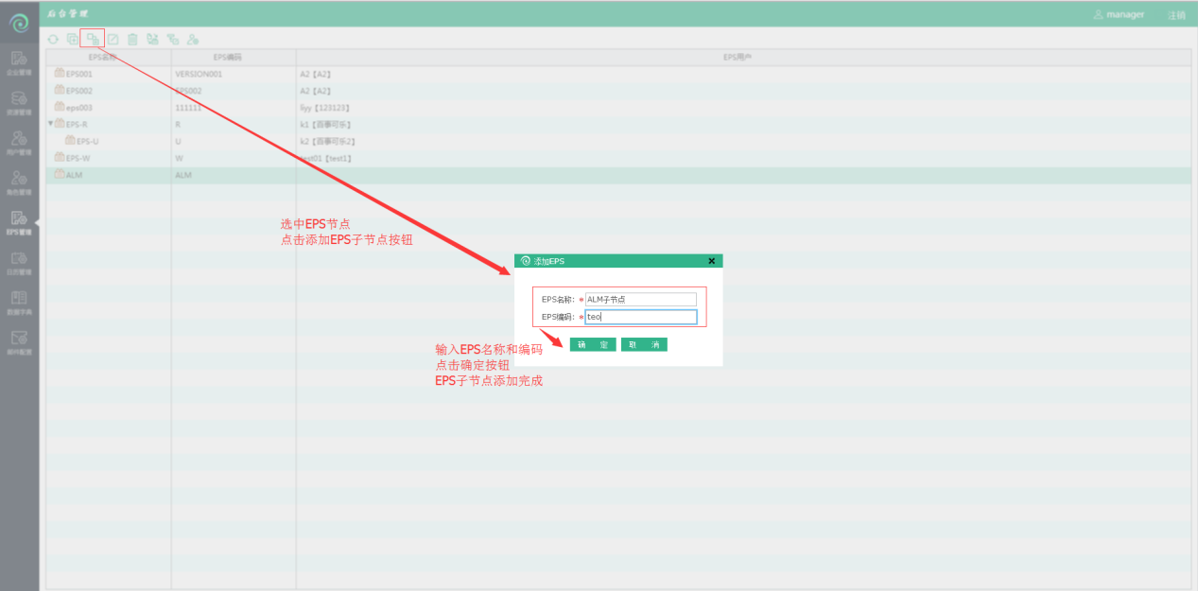Open 用户管理 in the left sidebar
The height and width of the screenshot is (591, 1198).
[19, 142]
